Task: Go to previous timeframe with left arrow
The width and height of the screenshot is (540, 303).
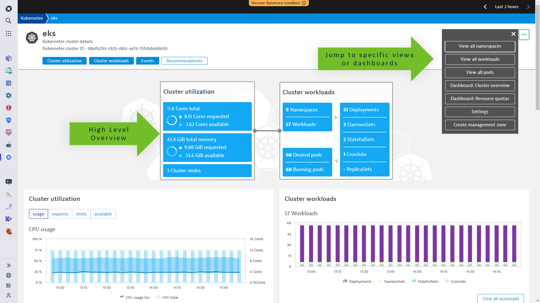Action: 485,7
